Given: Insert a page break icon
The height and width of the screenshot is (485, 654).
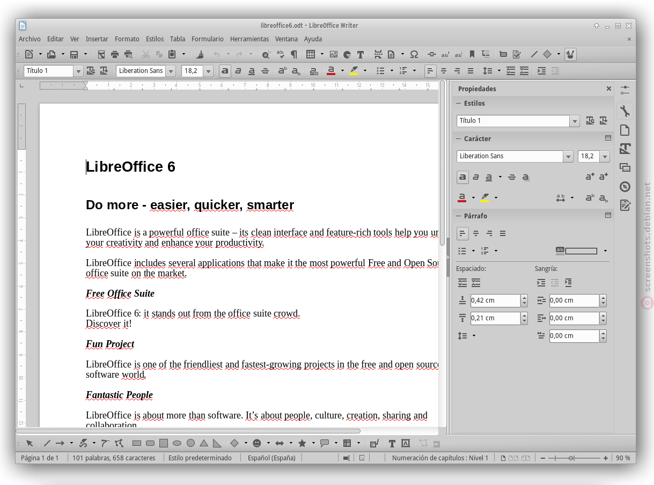Looking at the screenshot, I should tap(378, 54).
